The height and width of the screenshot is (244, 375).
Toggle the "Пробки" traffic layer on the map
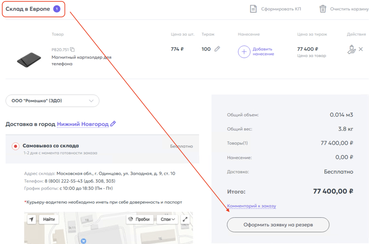[140, 219]
